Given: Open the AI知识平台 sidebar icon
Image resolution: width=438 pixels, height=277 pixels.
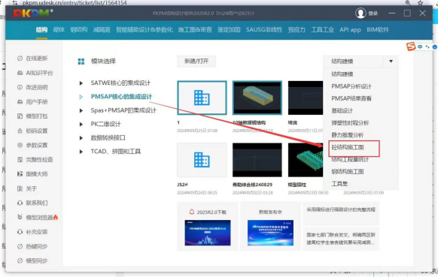Looking at the screenshot, I should point(20,73).
